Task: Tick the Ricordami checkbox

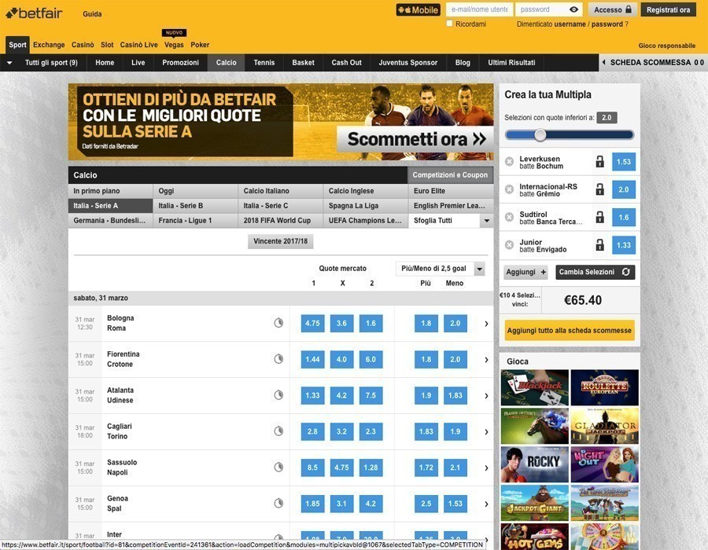Action: click(x=449, y=24)
